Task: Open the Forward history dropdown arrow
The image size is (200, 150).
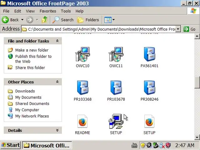Action: 37,20
